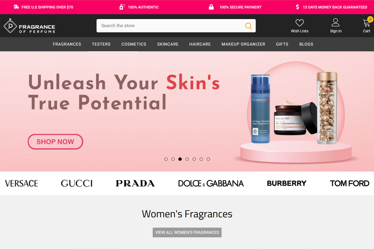Open the shopping Cart icon
Screen dimensions: 374x249
click(x=367, y=22)
